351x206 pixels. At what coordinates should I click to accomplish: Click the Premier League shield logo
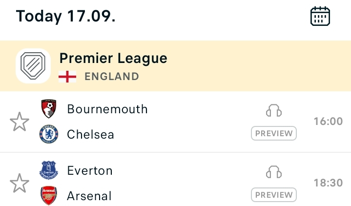pyautogui.click(x=33, y=66)
